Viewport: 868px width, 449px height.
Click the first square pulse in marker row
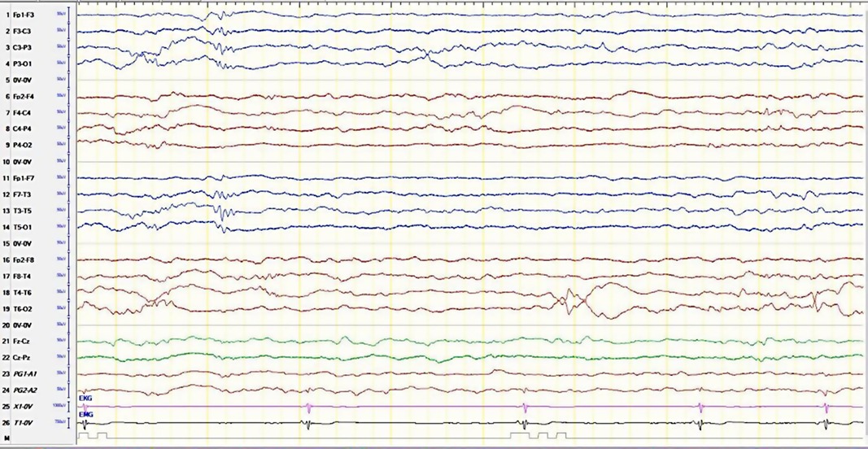click(x=83, y=436)
